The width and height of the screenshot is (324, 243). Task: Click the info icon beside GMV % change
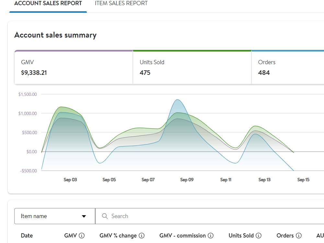pos(142,236)
